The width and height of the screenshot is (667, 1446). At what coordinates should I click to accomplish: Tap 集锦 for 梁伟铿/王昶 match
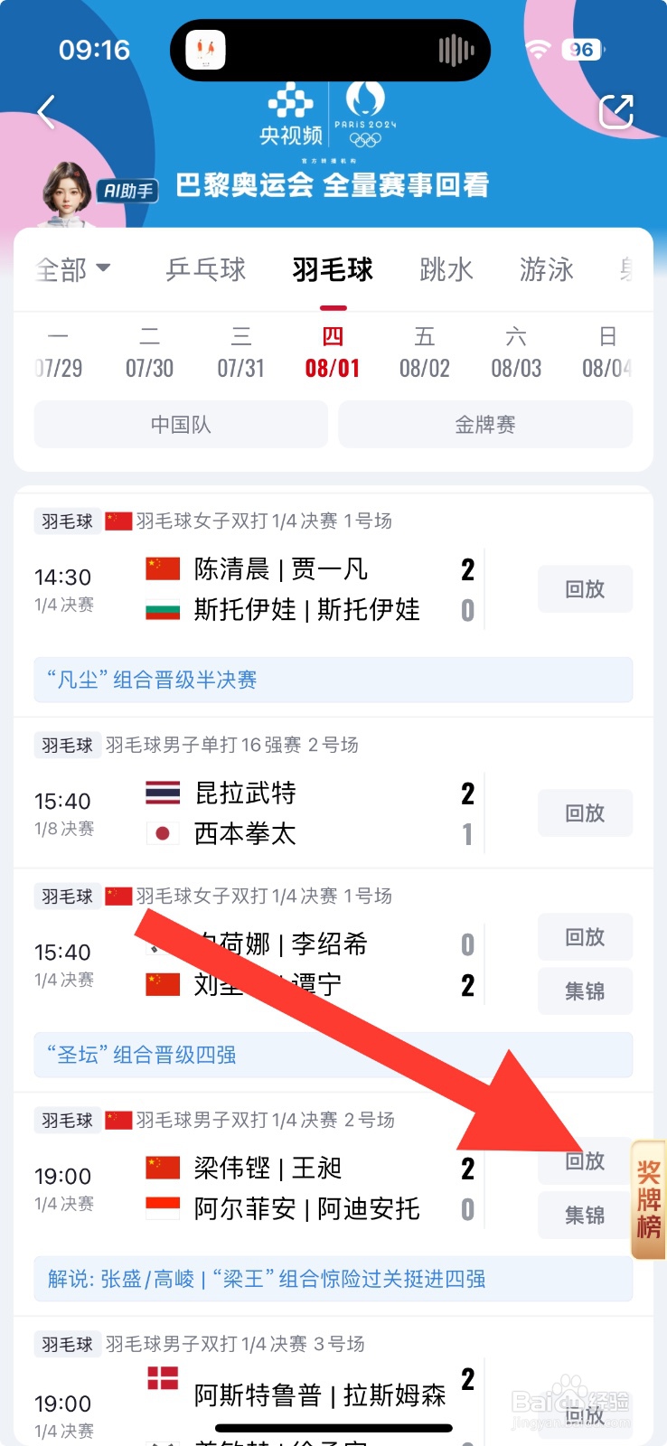585,1216
